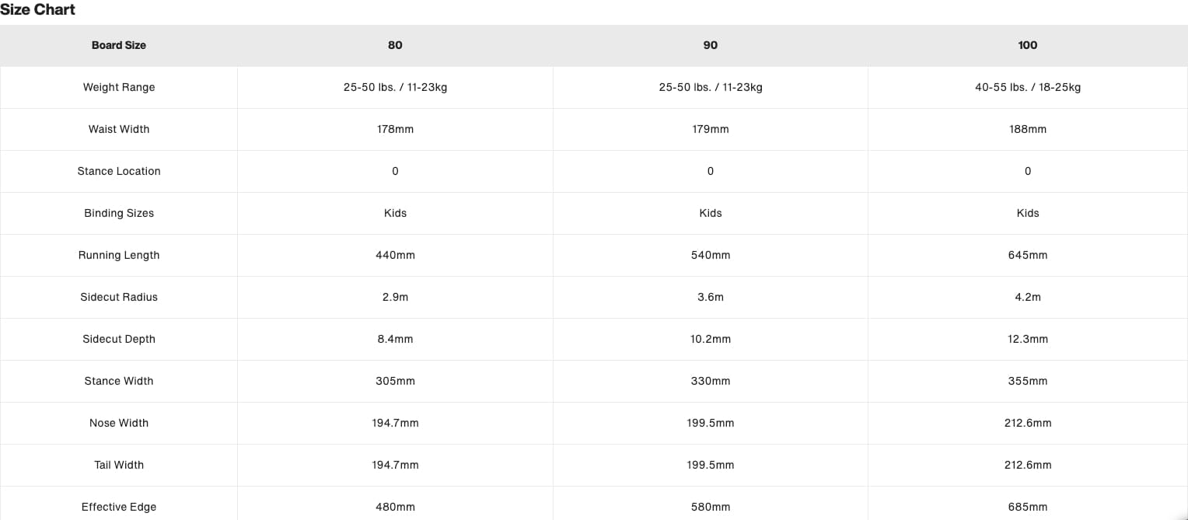The image size is (1188, 520).
Task: Select the 645mm running length value
Action: (x=1027, y=255)
